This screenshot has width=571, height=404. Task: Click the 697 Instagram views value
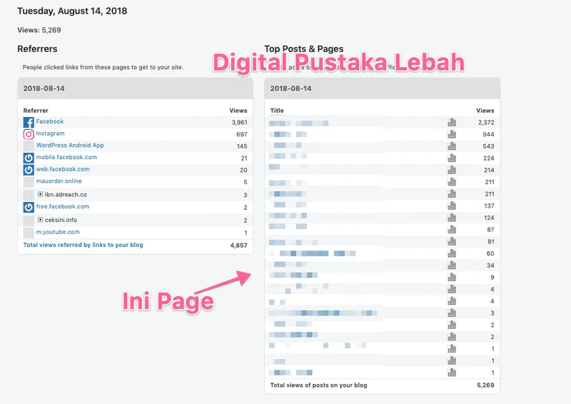tap(242, 134)
